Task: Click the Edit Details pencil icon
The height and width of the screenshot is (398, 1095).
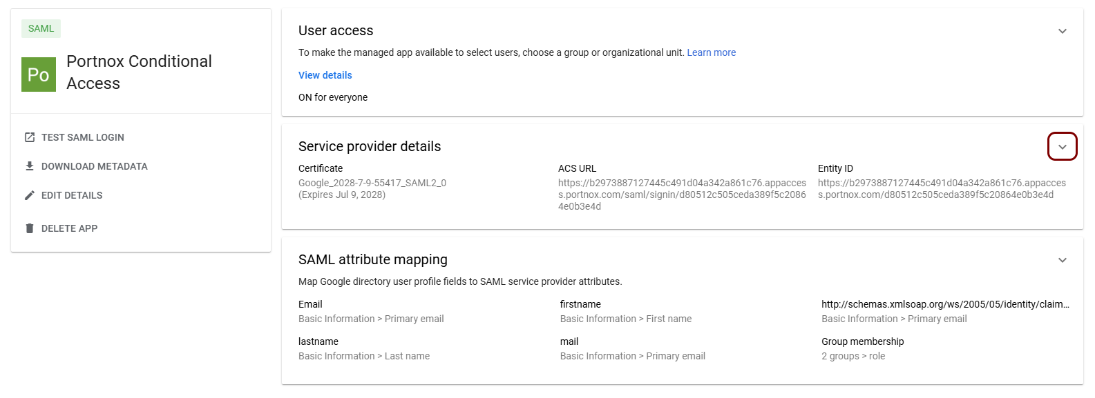Action: click(x=30, y=195)
